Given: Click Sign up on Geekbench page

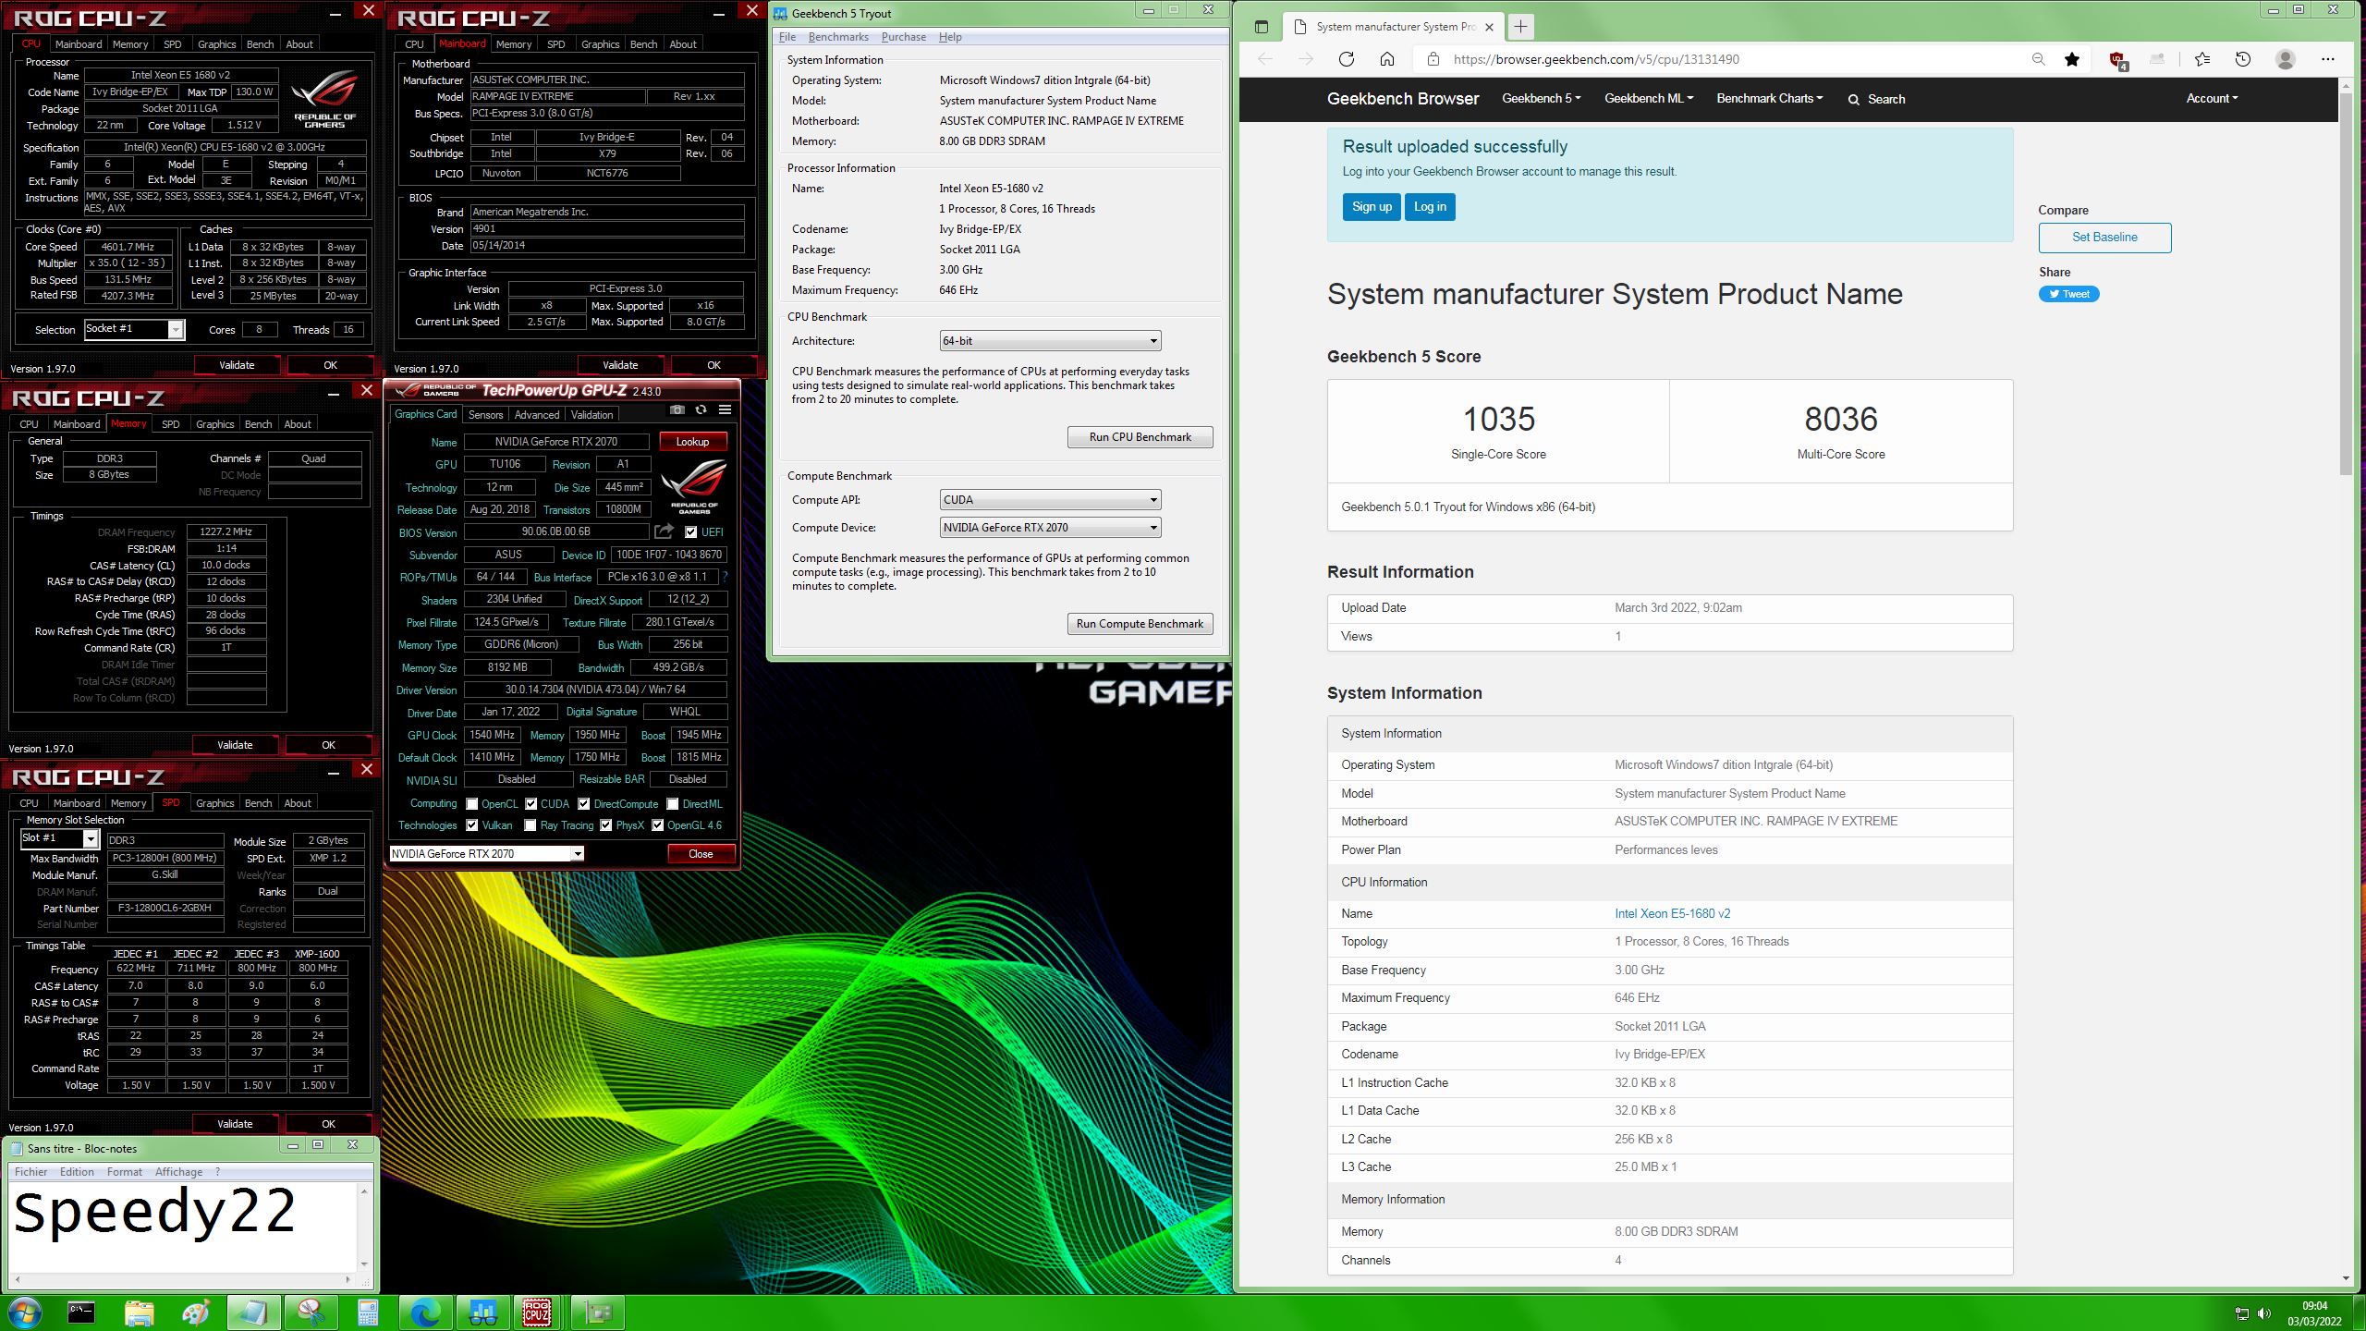Looking at the screenshot, I should point(1371,207).
